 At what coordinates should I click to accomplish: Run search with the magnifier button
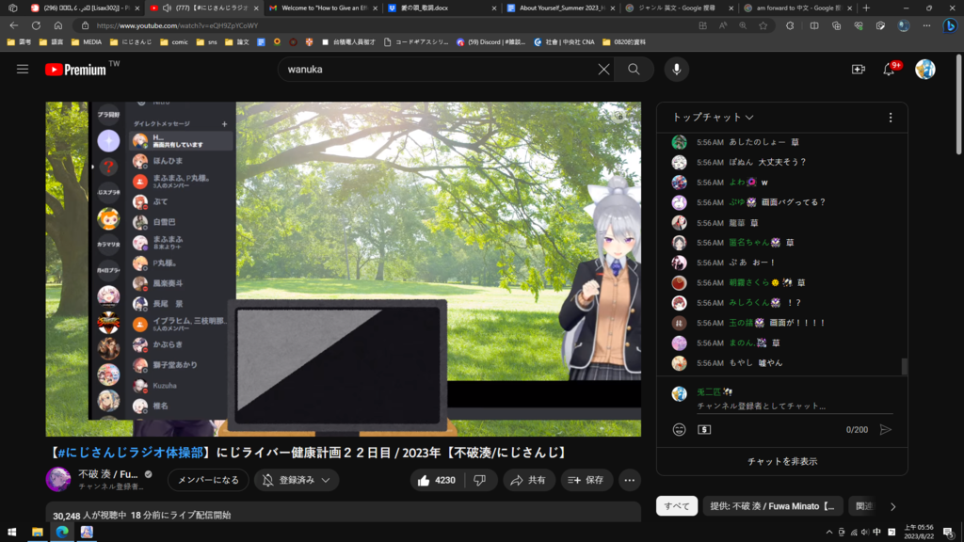634,70
